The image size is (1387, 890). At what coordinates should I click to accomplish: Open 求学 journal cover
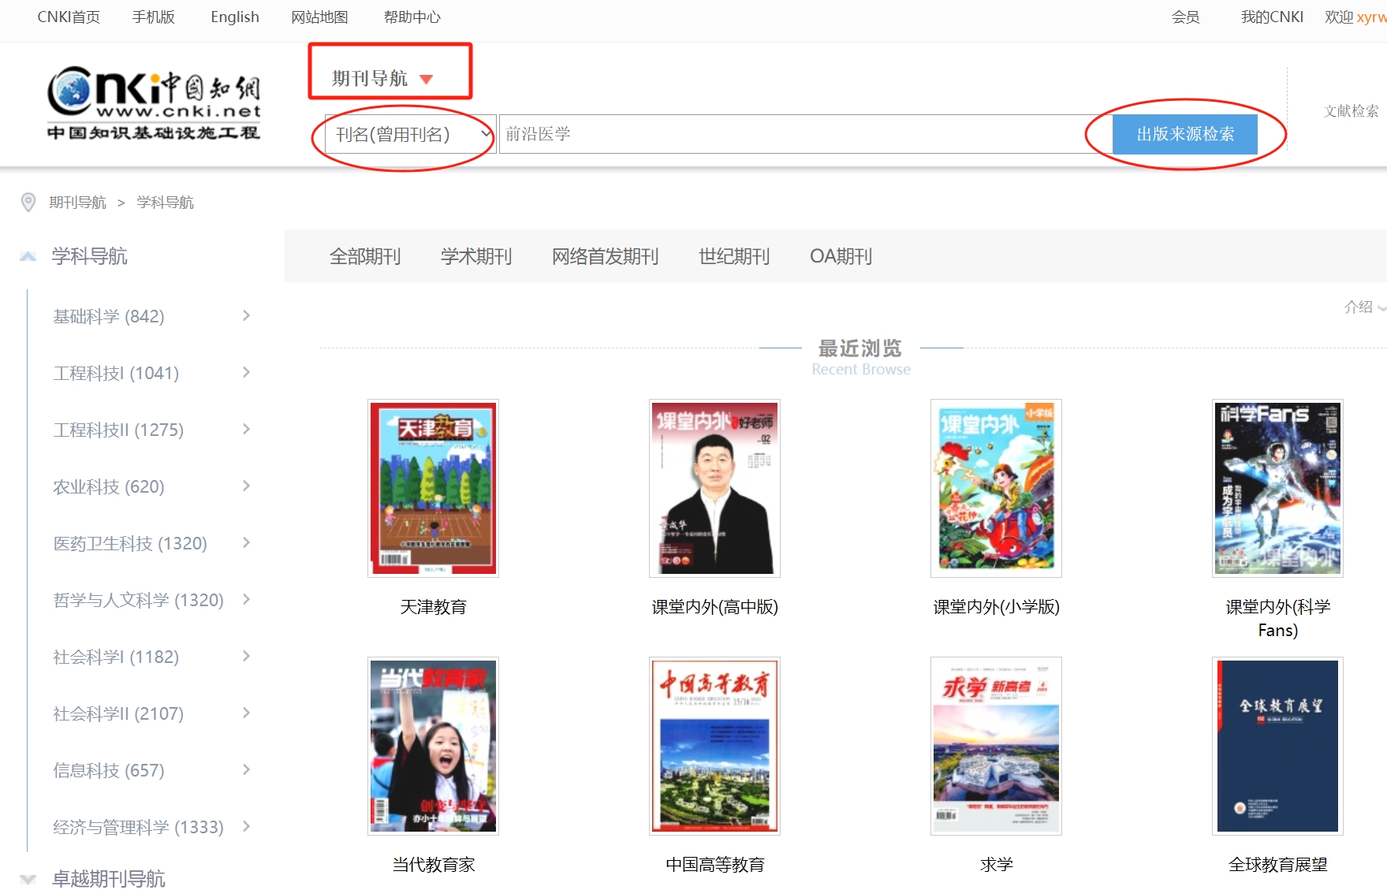pos(996,746)
